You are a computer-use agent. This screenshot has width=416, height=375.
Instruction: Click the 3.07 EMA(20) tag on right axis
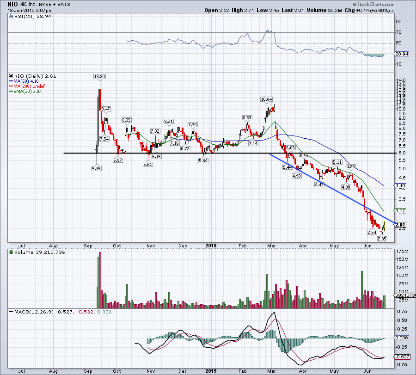pos(400,211)
